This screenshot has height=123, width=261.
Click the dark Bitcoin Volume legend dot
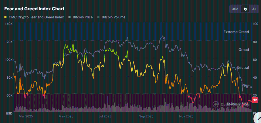point(99,17)
